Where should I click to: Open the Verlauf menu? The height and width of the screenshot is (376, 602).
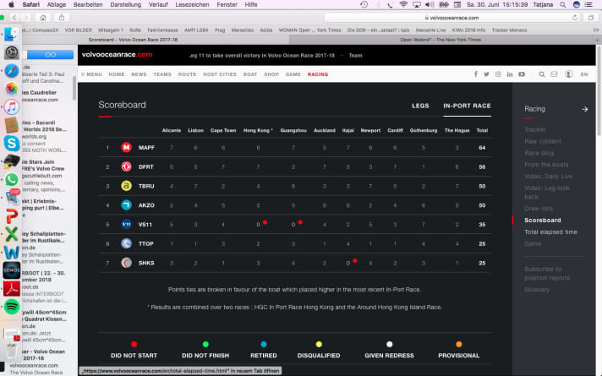point(158,4)
